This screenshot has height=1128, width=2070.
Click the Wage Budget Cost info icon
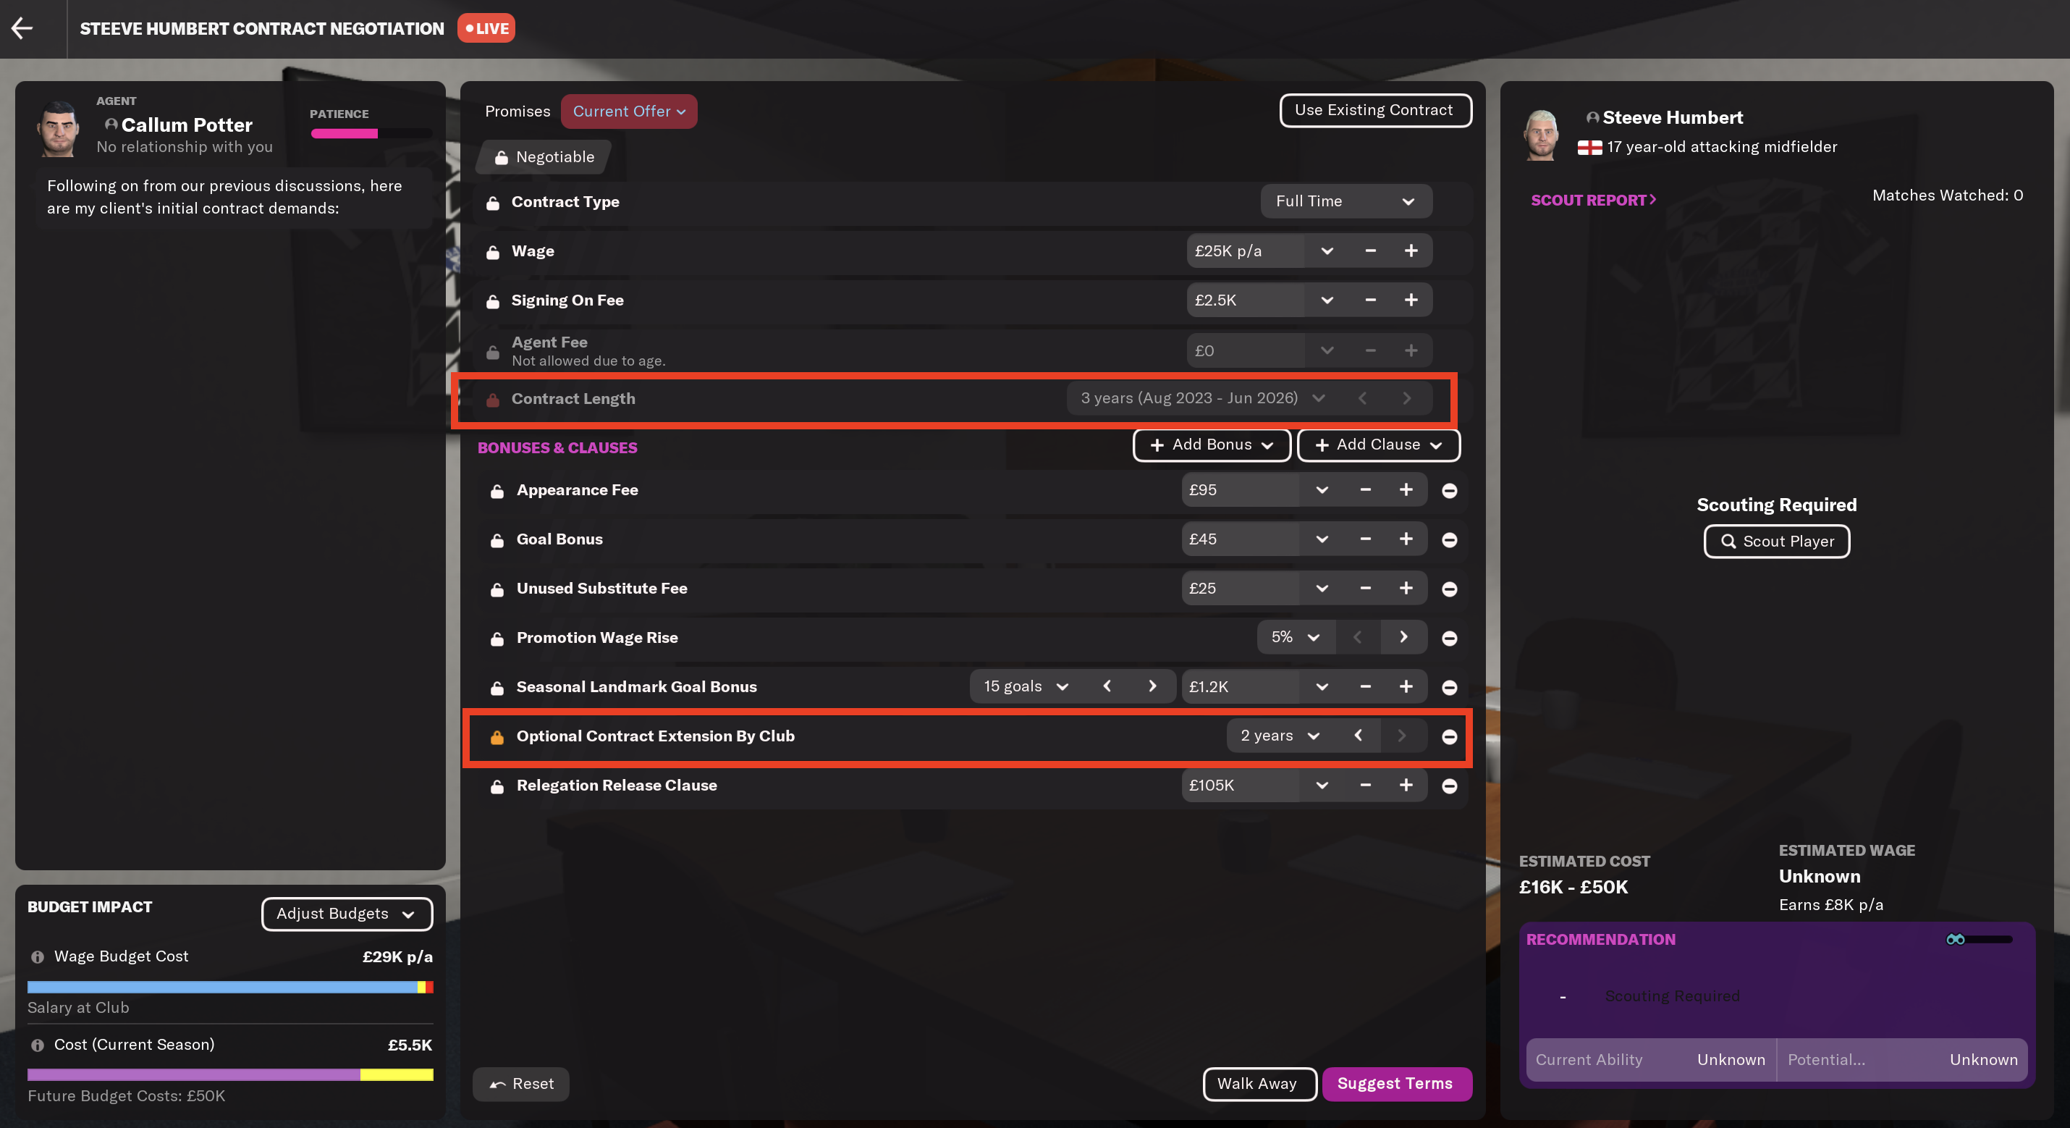pyautogui.click(x=37, y=956)
